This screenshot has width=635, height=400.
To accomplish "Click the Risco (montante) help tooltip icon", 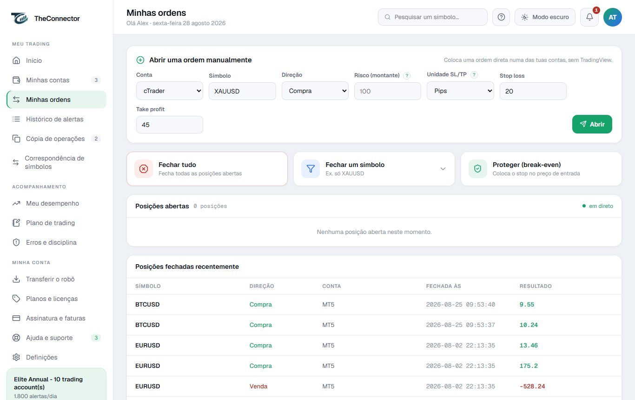I will pyautogui.click(x=407, y=75).
